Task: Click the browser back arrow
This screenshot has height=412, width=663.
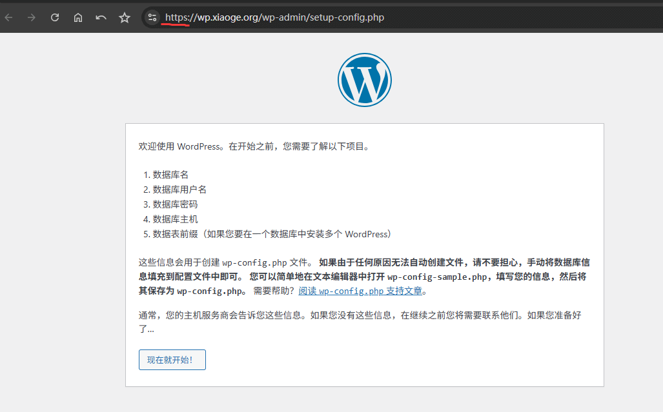Action: [9, 17]
